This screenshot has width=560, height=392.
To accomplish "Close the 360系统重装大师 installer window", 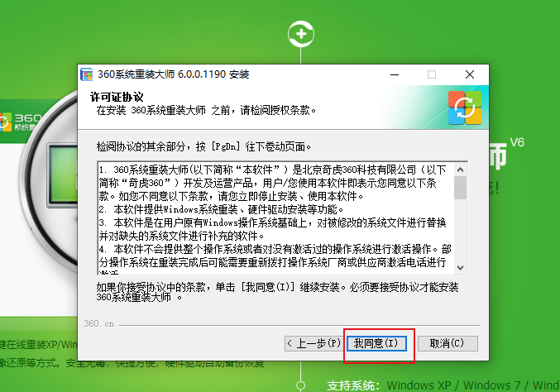I will click(x=470, y=74).
